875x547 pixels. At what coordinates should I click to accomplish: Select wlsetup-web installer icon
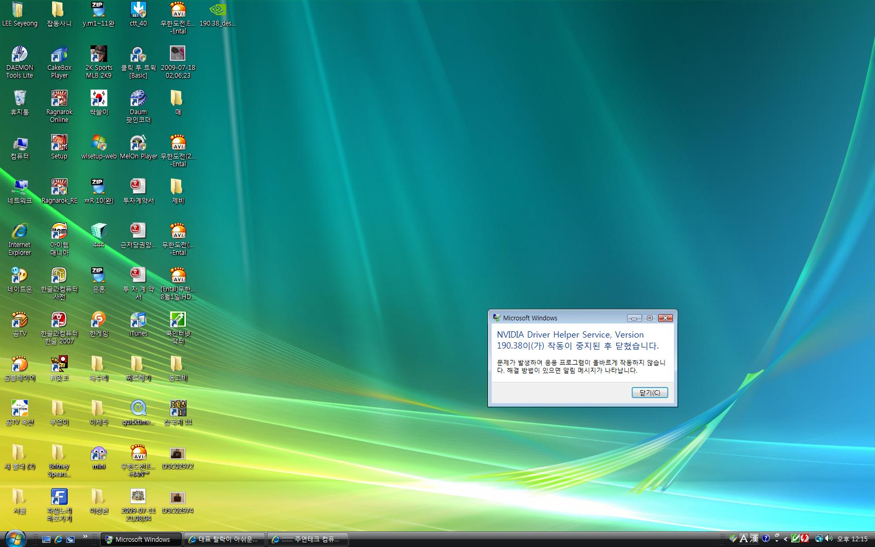point(99,147)
